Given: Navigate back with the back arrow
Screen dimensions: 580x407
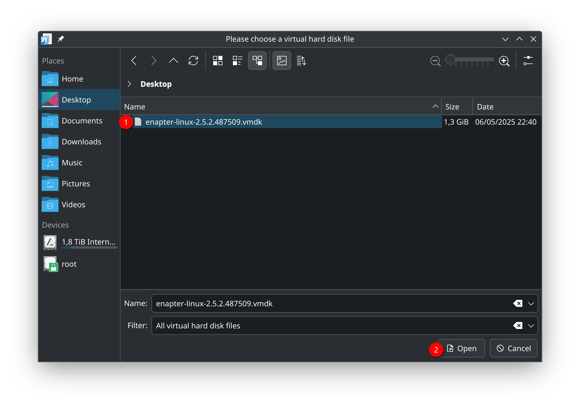Looking at the screenshot, I should point(134,61).
